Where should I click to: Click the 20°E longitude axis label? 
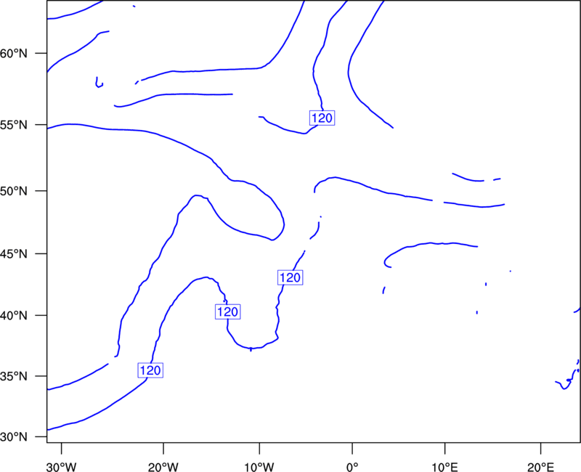point(540,467)
